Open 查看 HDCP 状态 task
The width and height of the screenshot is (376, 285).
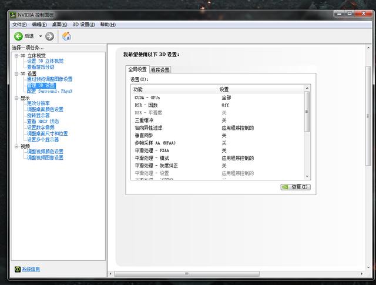click(x=43, y=122)
